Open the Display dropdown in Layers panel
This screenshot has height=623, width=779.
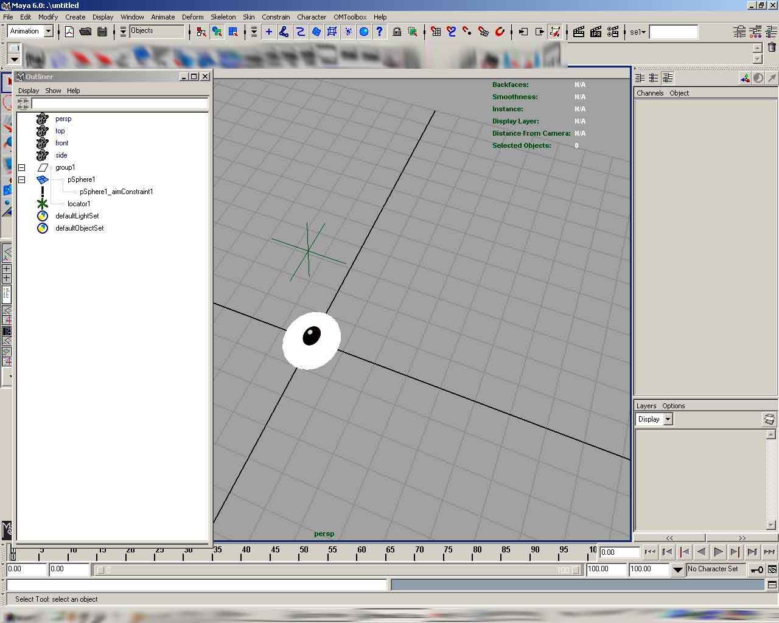pyautogui.click(x=668, y=419)
